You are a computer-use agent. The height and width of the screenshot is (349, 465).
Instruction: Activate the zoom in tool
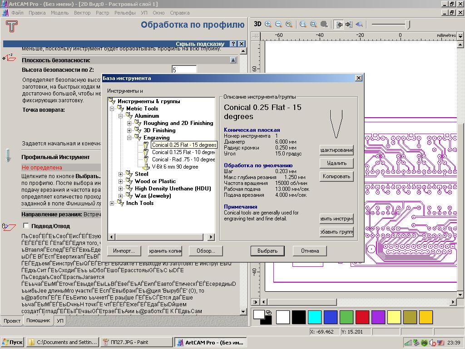coord(268,25)
